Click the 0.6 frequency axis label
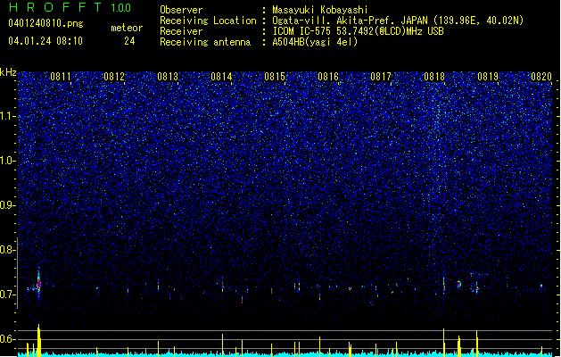Screen dimensions: 561x357 tap(7, 339)
